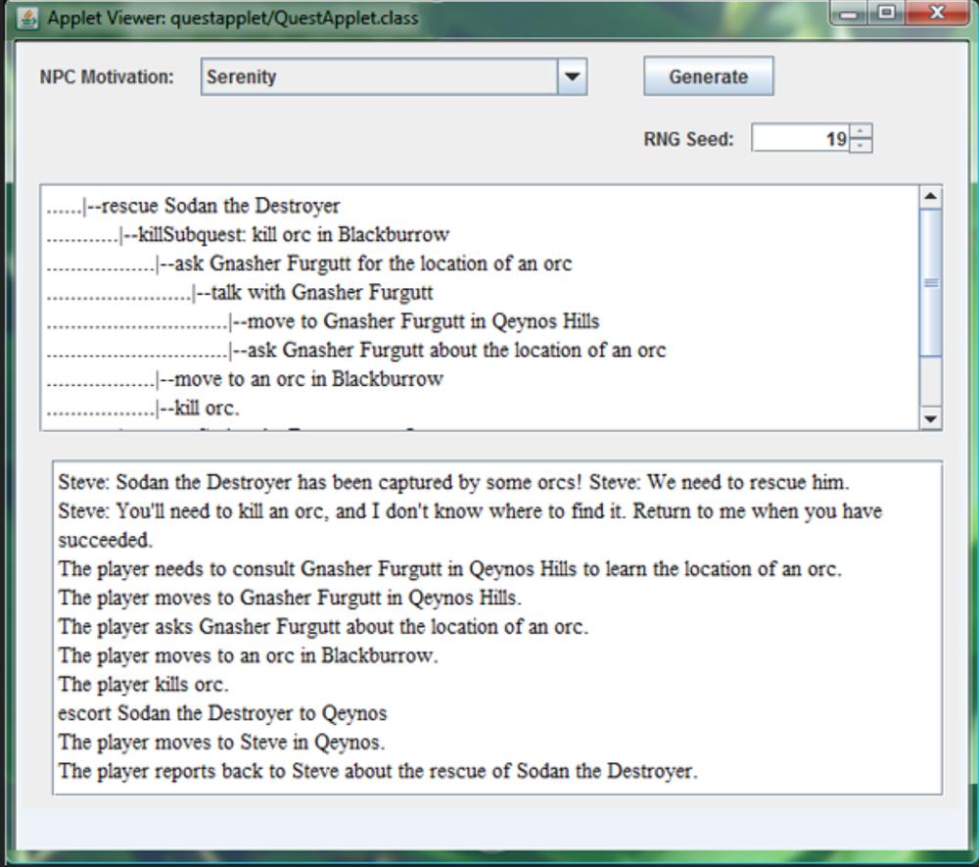Click the "Steve: You'll need to kill an orc" line
Screen dimensions: 979x867
(x=470, y=525)
